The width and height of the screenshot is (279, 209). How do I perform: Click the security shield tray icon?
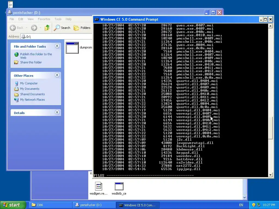(x=254, y=205)
